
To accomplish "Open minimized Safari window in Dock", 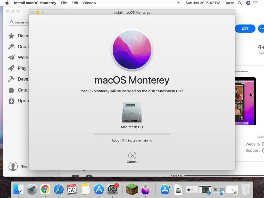I will pos(205,190).
